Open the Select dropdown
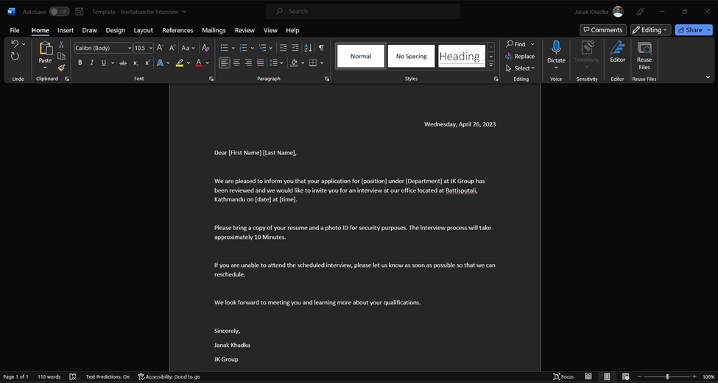The width and height of the screenshot is (718, 383). tap(520, 68)
